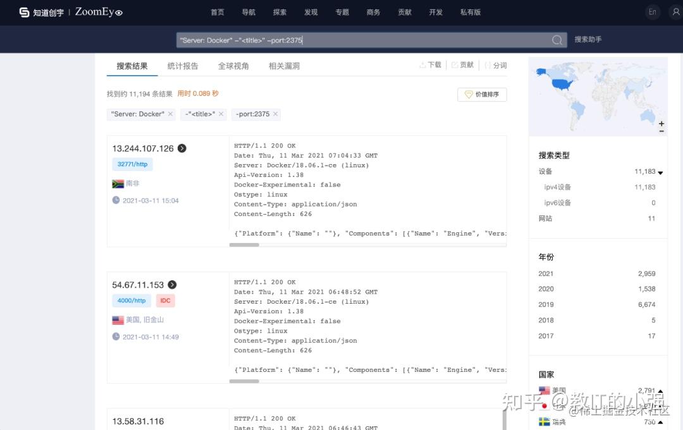Viewport: 683px width, 430px height.
Task: Collapse the 瑞典 count via its triangle
Action: point(660,421)
